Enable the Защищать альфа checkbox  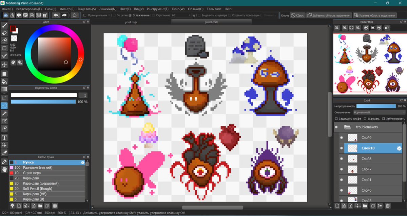tap(336, 119)
